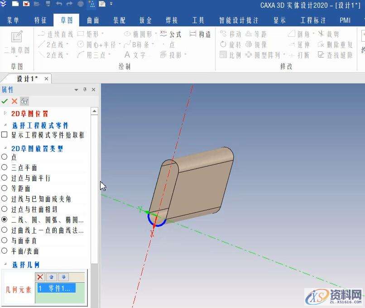Screen dimensions: 365x308
Task: Expand the 2D草图位置 section
Action: tap(5, 113)
